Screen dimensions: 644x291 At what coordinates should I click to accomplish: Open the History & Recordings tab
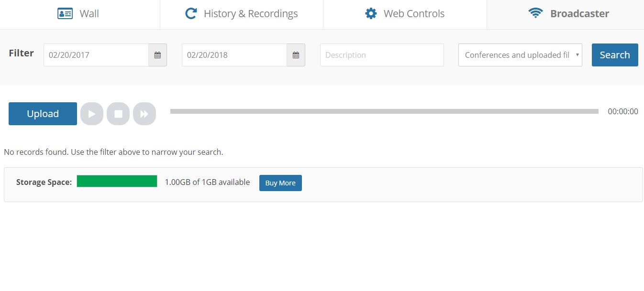(x=251, y=14)
